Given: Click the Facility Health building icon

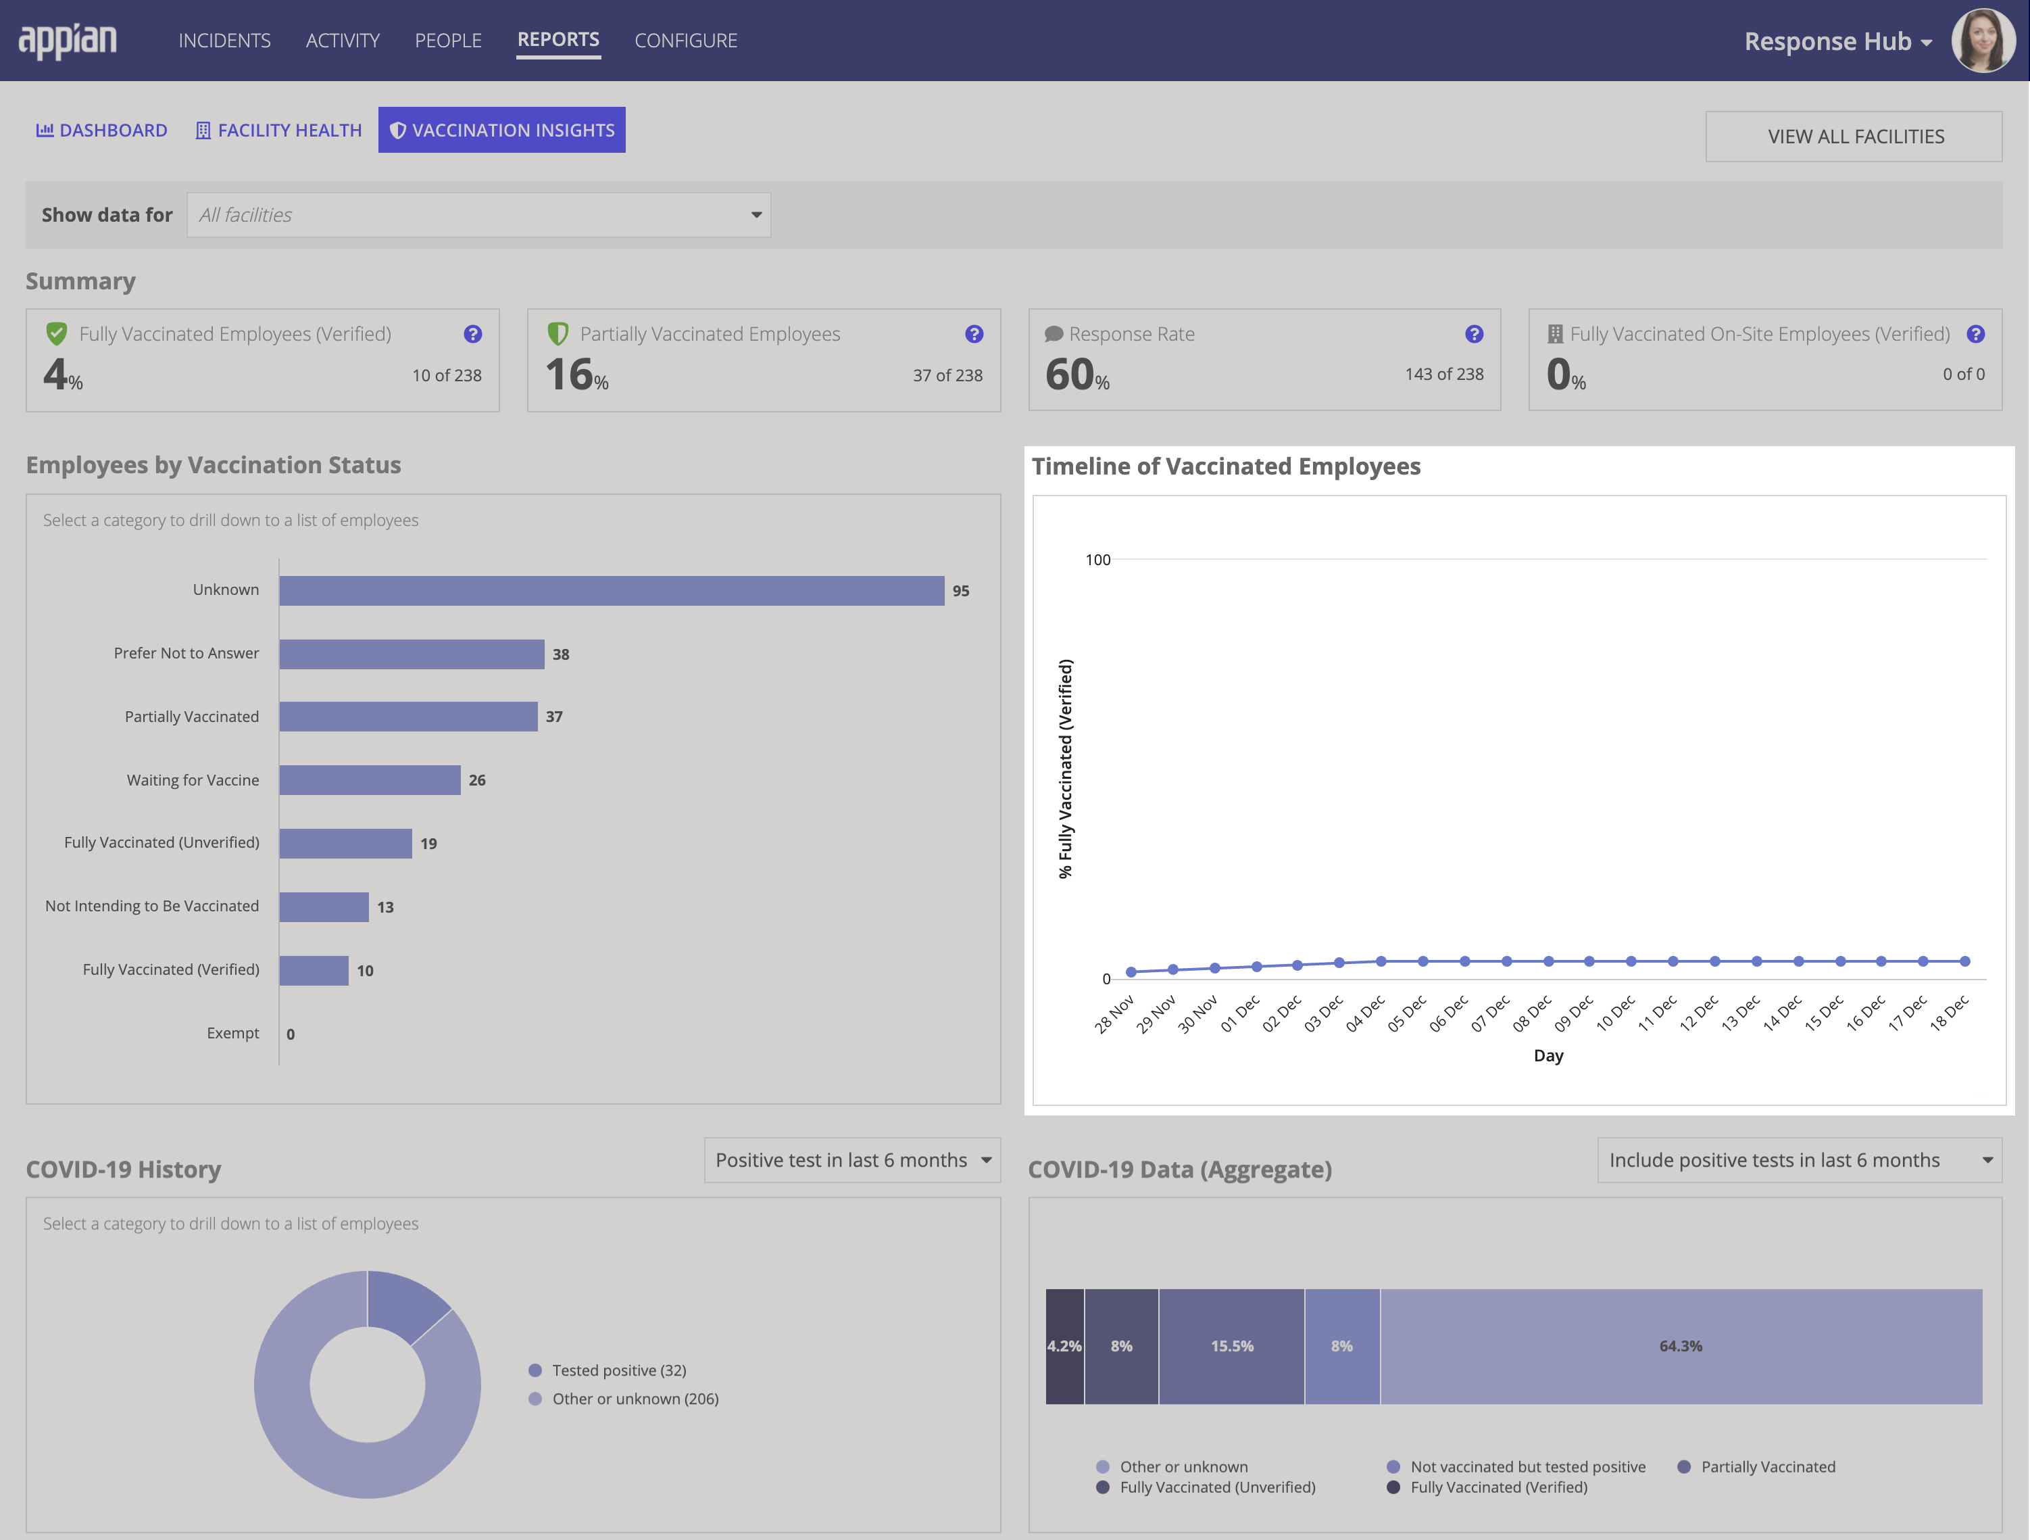Looking at the screenshot, I should click(203, 130).
